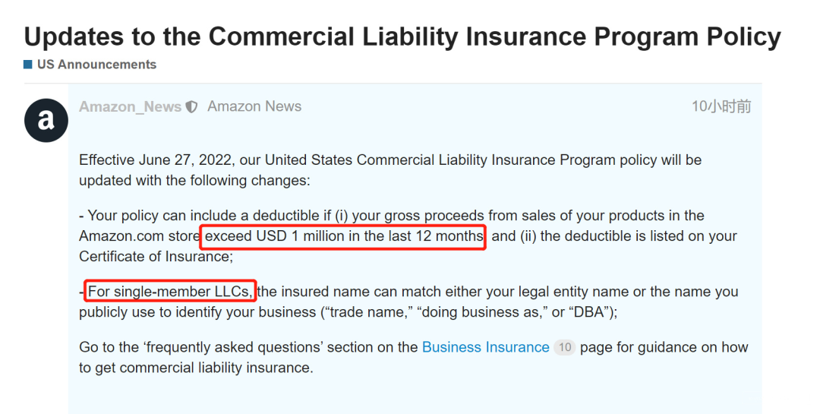820x414 pixels.
Task: Open the Business Insurance link
Action: click(486, 347)
